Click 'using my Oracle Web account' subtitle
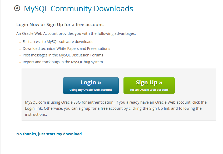 click(x=91, y=90)
